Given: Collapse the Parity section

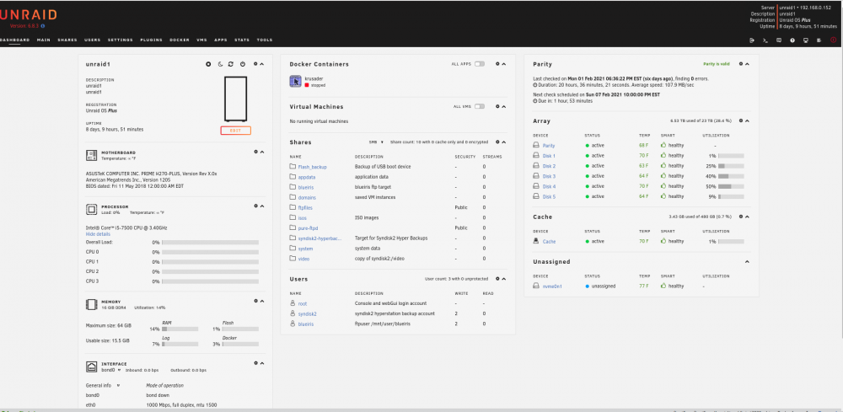Looking at the screenshot, I should pos(747,64).
